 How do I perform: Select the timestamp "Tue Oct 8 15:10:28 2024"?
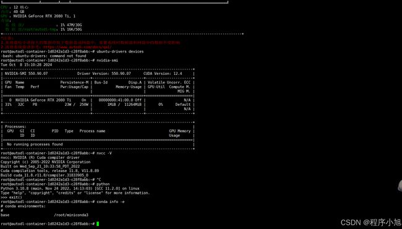click(26, 64)
